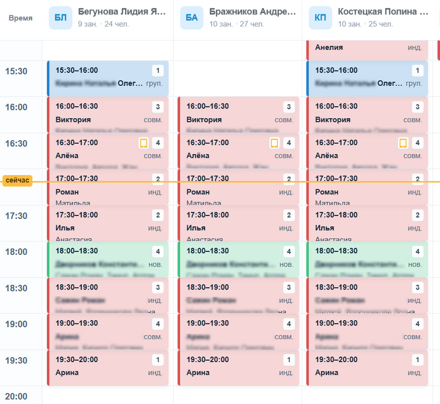The height and width of the screenshot is (404, 440).
Task: Click the КП avatar for Костецкая Полина
Action: (320, 17)
